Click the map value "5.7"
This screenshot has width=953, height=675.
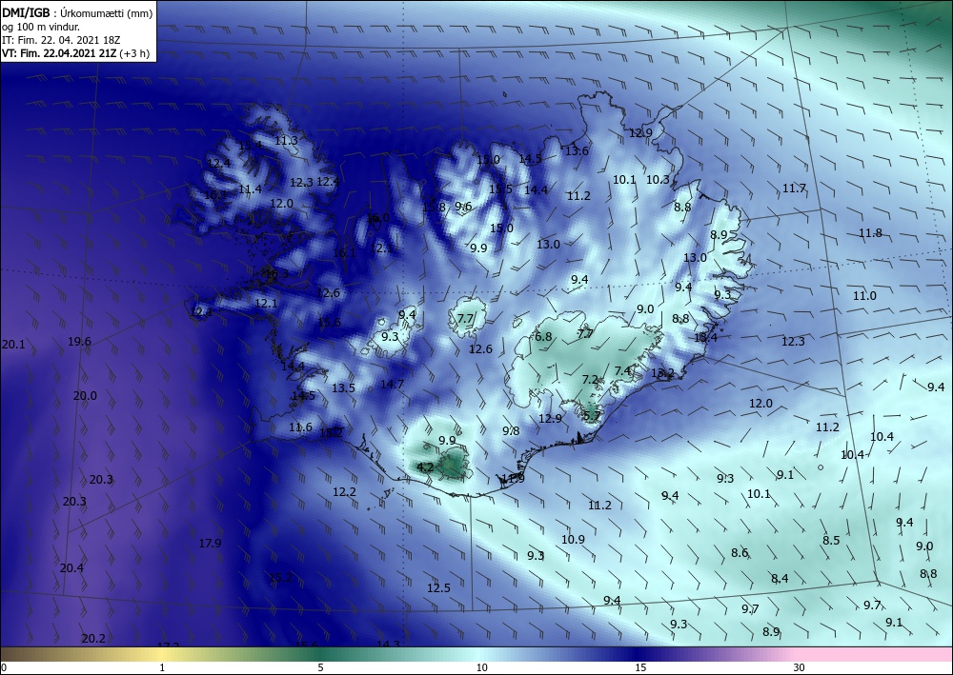coord(592,416)
